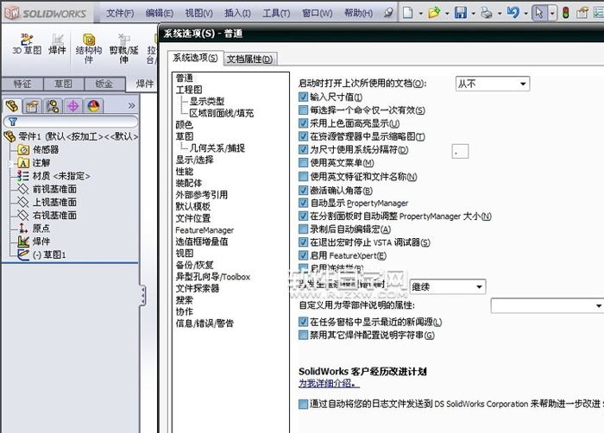The height and width of the screenshot is (433, 604).
Task: Click the Rebuild traffic light icon
Action: click(x=565, y=13)
